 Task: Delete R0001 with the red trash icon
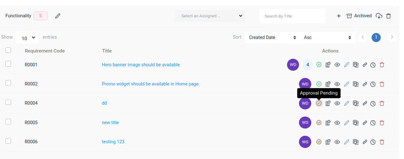click(382, 65)
